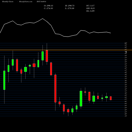The image size is (132, 132).
Task: Click the first green candlestick on the left
Action: click(4, 80)
